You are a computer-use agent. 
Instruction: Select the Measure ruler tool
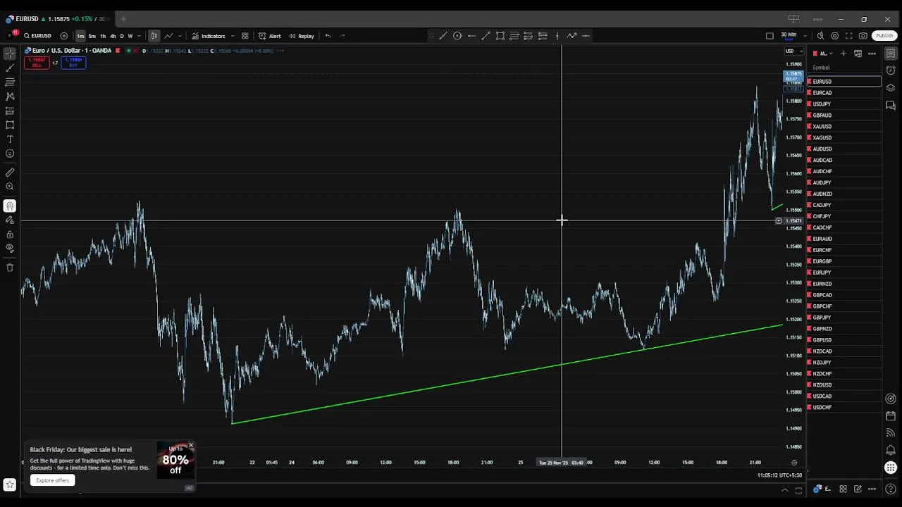10,173
